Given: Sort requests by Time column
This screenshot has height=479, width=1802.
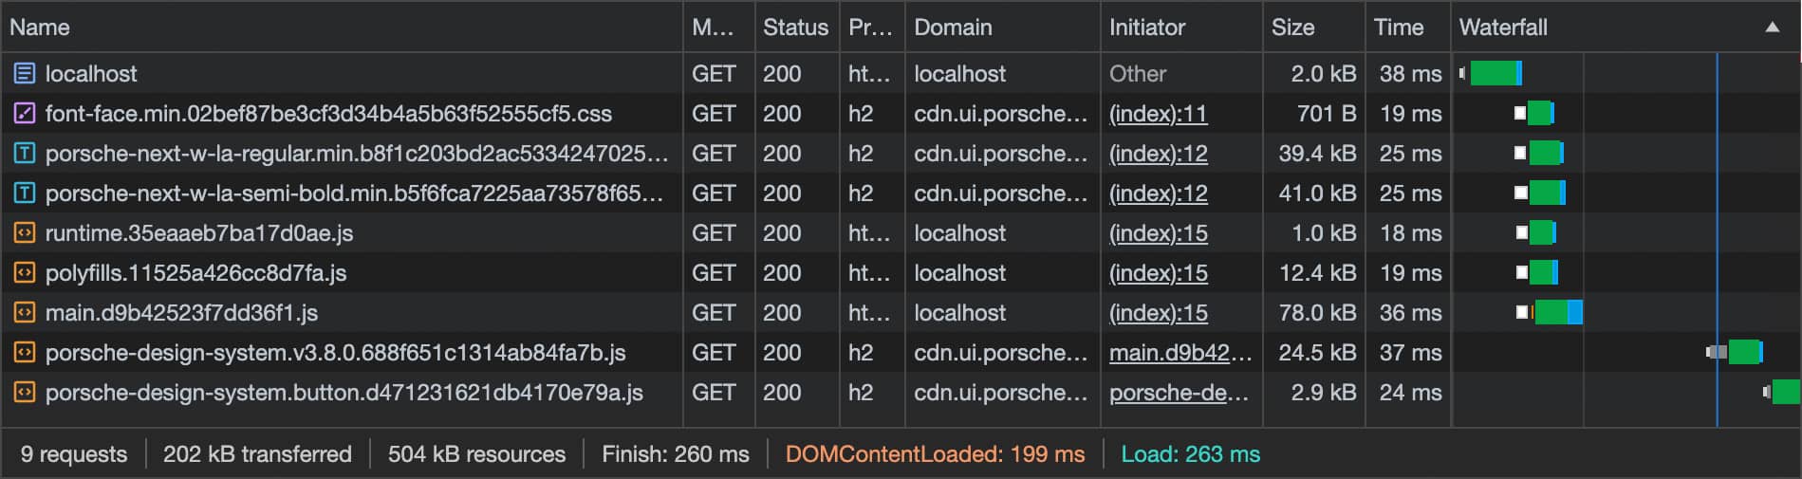Looking at the screenshot, I should point(1407,27).
